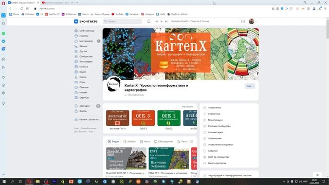Select the Обсуждения tab
The image size is (329, 185).
163,142
